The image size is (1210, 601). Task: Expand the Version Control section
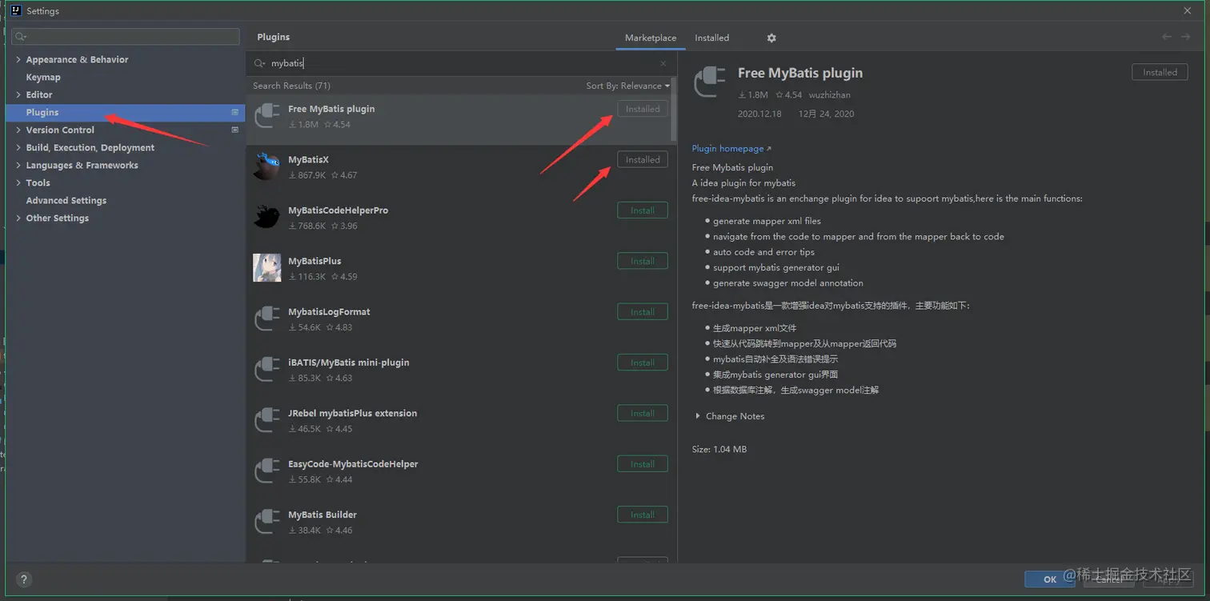pos(18,130)
